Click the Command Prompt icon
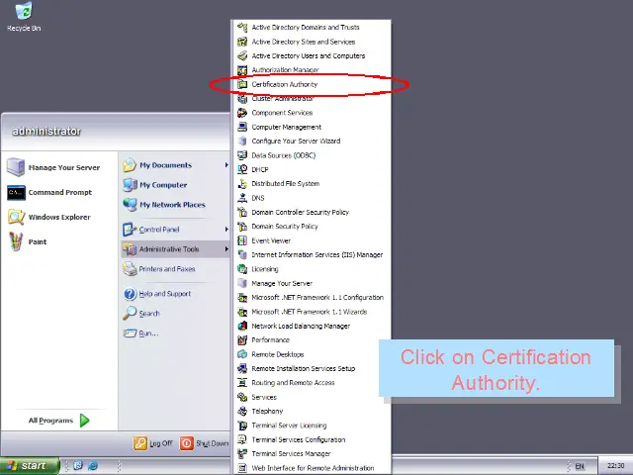 [x=16, y=193]
